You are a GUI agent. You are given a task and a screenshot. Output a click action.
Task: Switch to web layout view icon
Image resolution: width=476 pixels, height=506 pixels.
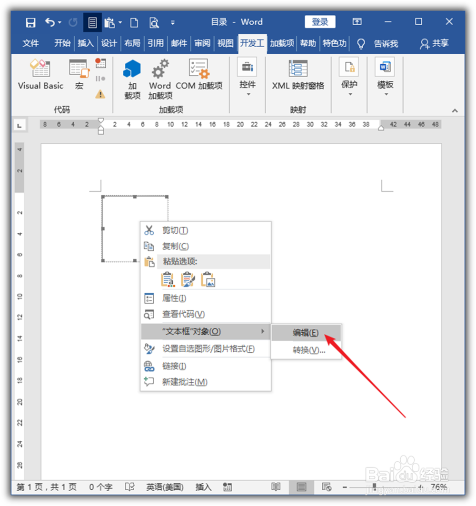[327, 487]
